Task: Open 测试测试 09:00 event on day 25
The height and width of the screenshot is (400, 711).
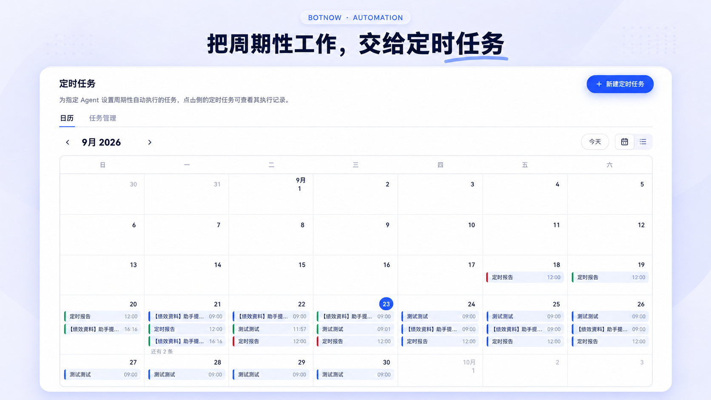Action: pyautogui.click(x=525, y=317)
